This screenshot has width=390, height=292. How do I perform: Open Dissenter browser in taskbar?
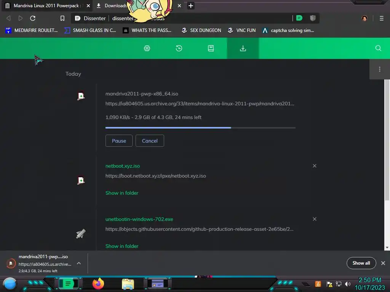(x=68, y=284)
